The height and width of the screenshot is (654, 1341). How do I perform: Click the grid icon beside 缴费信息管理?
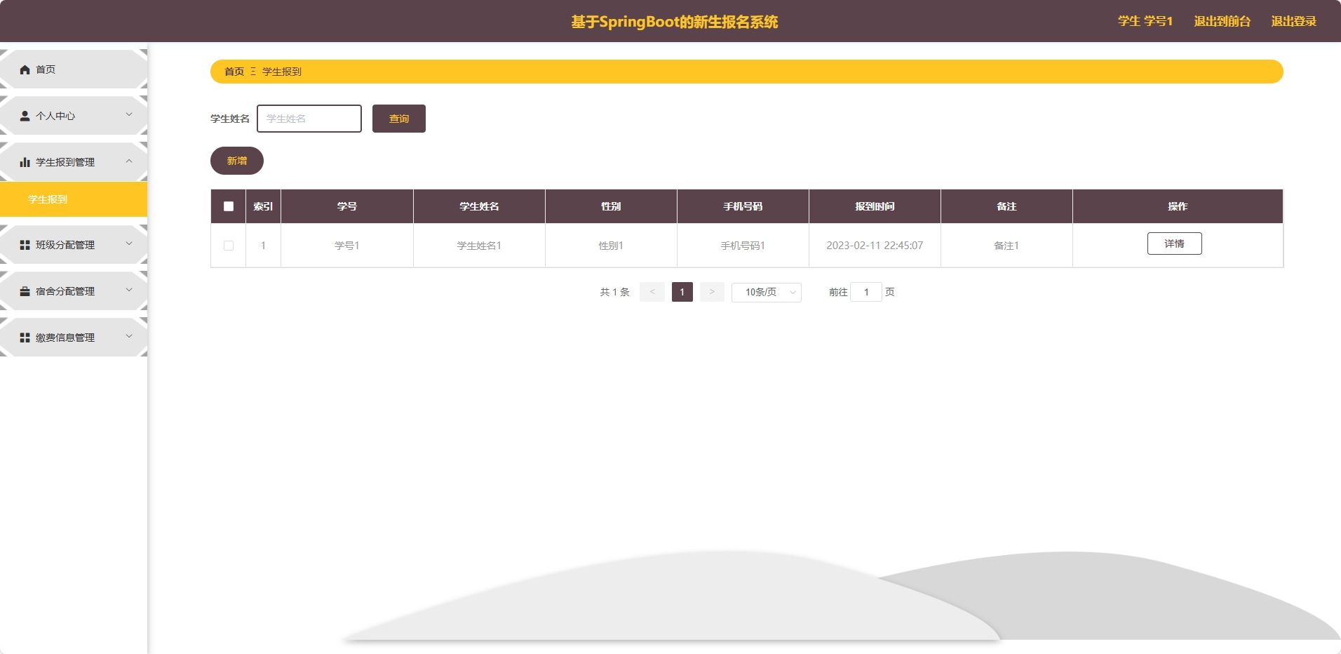pyautogui.click(x=25, y=338)
